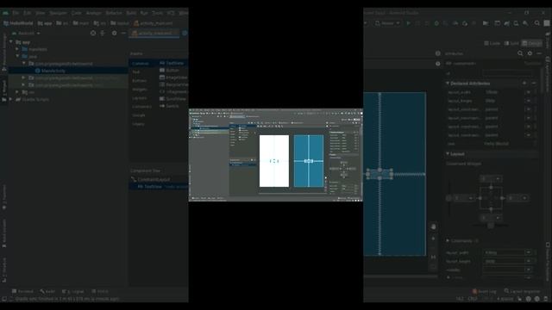This screenshot has width=552, height=310.
Task: Select ConstraintLayout in Component Tree
Action: pyautogui.click(x=151, y=179)
